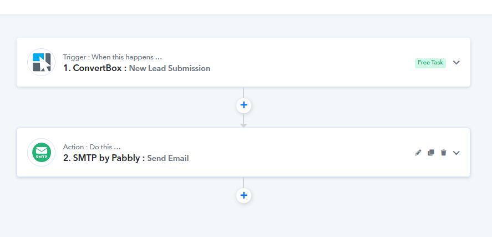Rename the SMTP step using pencil icon
Image resolution: width=492 pixels, height=237 pixels.
click(418, 153)
